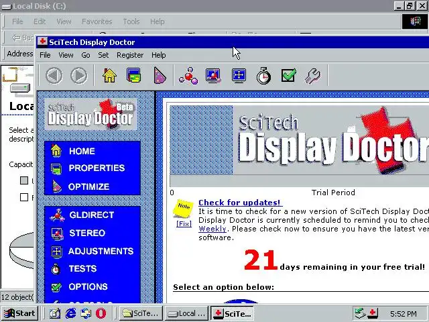Click the Back arrow in Display Doctor toolbar
This screenshot has height=322, width=429.
(54, 76)
